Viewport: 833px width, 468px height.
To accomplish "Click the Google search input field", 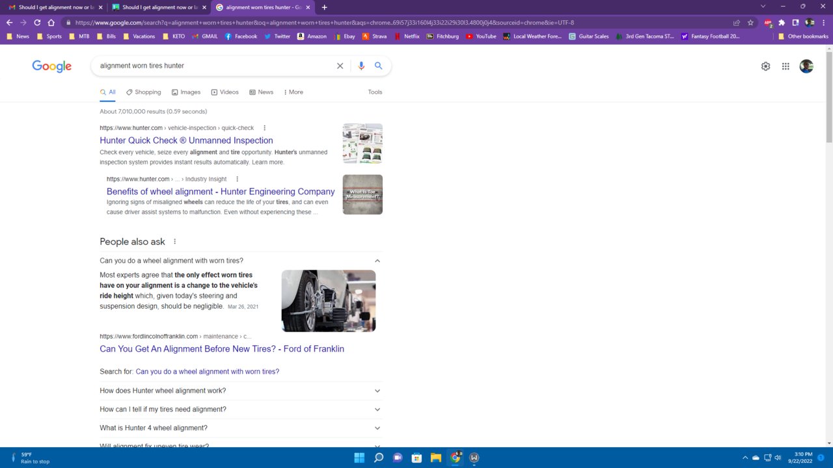I will (x=215, y=66).
